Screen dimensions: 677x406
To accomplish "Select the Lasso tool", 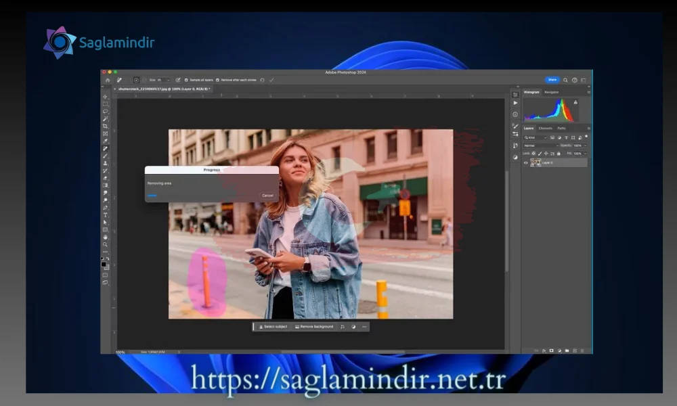I will pos(106,112).
